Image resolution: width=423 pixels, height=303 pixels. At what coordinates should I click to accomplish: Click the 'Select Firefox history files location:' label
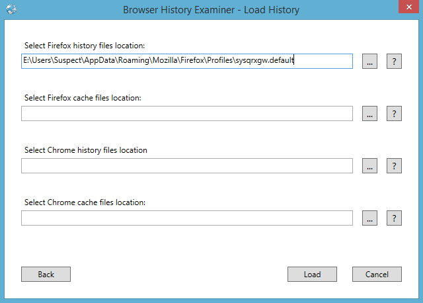(x=85, y=46)
